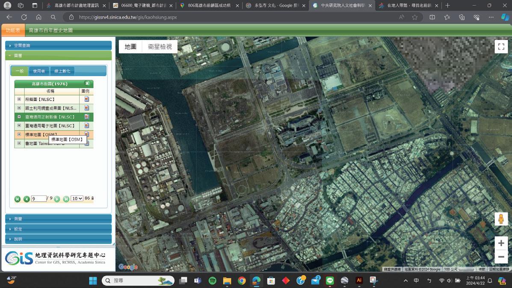
Task: Expand the 臺灣通用正射影像【NLSC】 layer row
Action: click(x=19, y=117)
